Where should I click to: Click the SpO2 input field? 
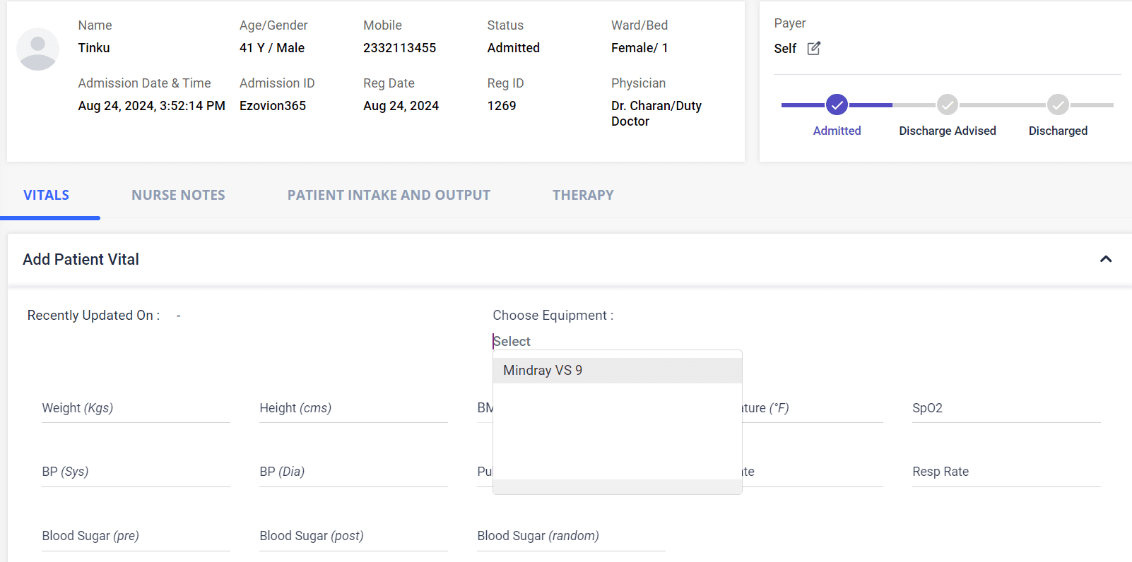click(1006, 409)
